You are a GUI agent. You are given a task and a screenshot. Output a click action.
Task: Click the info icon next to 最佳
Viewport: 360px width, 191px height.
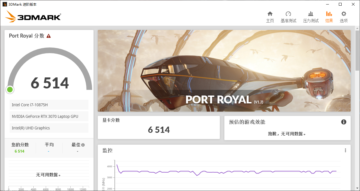[x=83, y=145]
